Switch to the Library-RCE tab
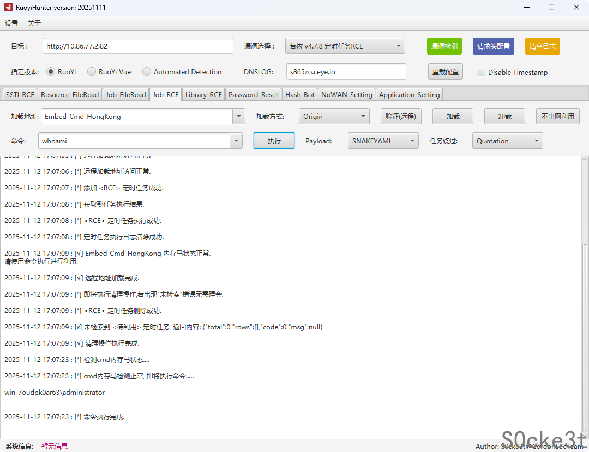 pos(203,95)
